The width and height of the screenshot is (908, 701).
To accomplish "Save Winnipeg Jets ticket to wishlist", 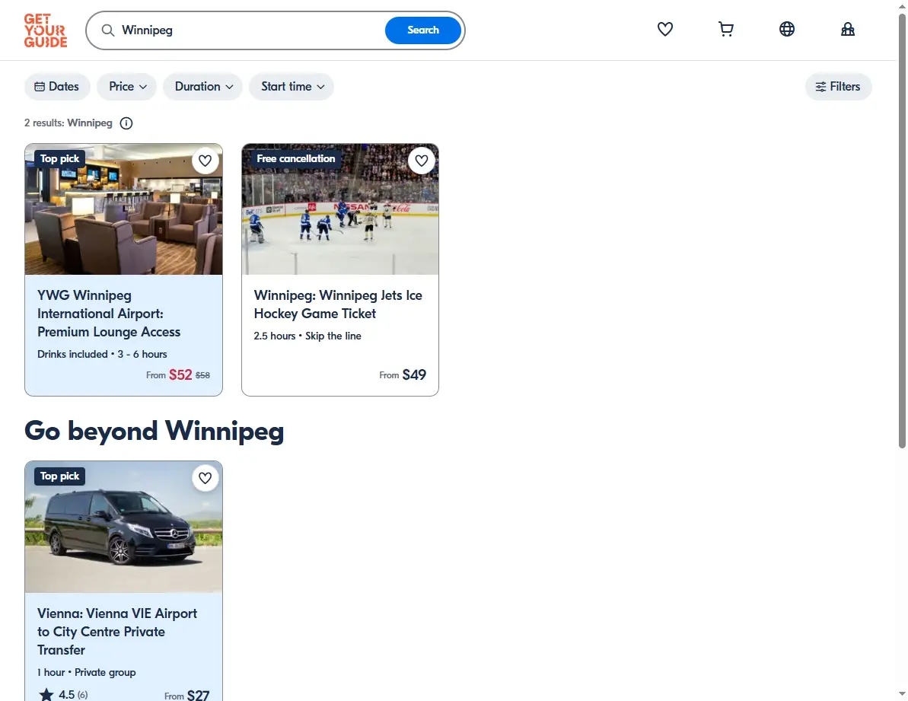I will point(422,161).
